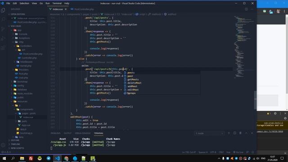Click the editor minimap

tap(243, 47)
